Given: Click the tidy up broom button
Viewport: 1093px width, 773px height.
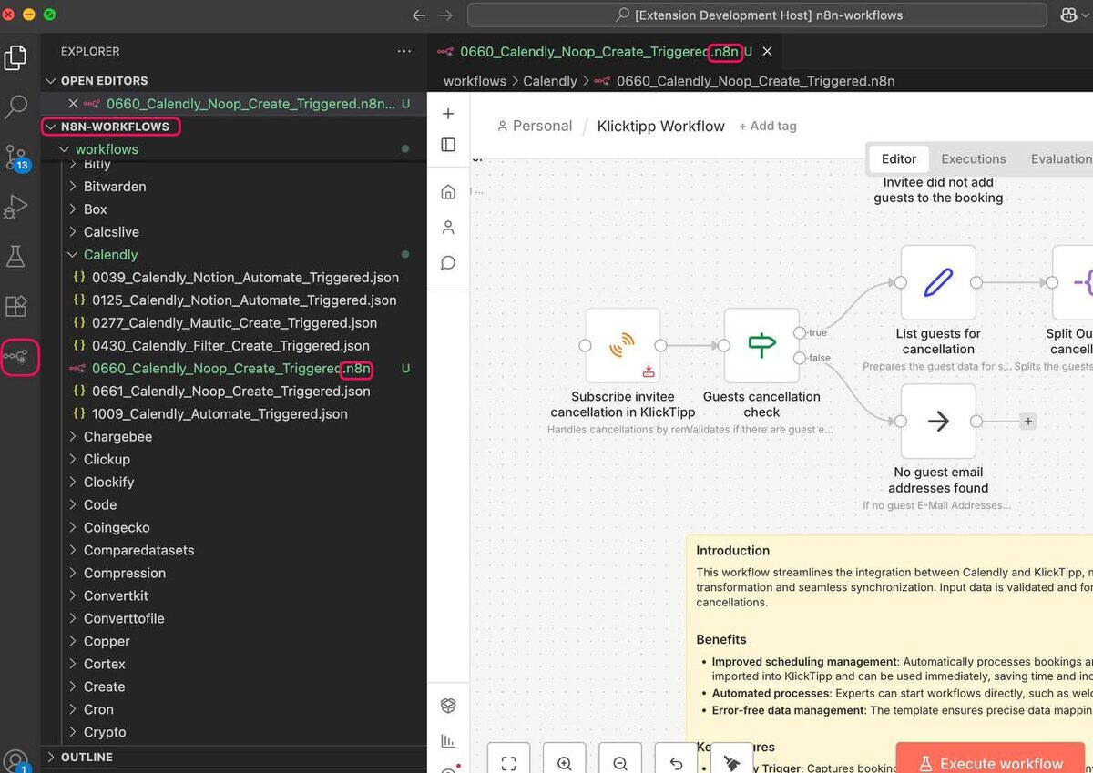Looking at the screenshot, I should click(732, 761).
